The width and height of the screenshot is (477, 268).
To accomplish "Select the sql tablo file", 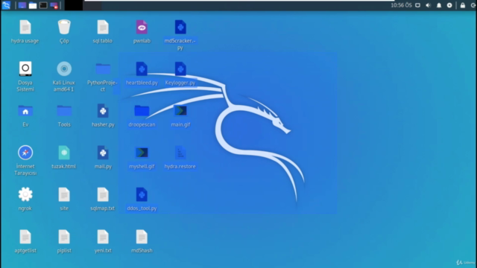I will (x=103, y=32).
